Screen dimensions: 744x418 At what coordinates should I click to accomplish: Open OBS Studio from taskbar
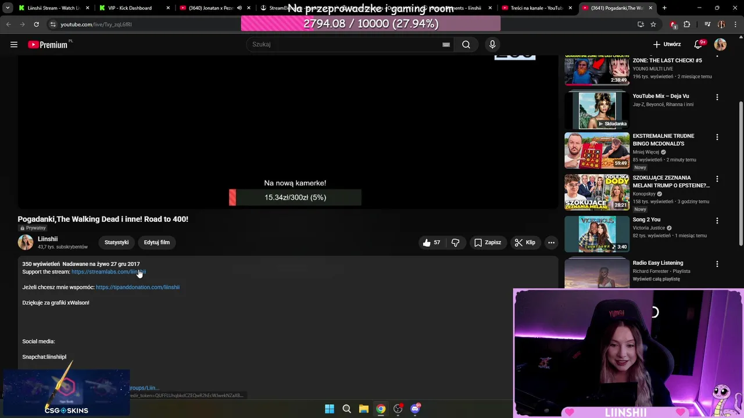(x=398, y=409)
